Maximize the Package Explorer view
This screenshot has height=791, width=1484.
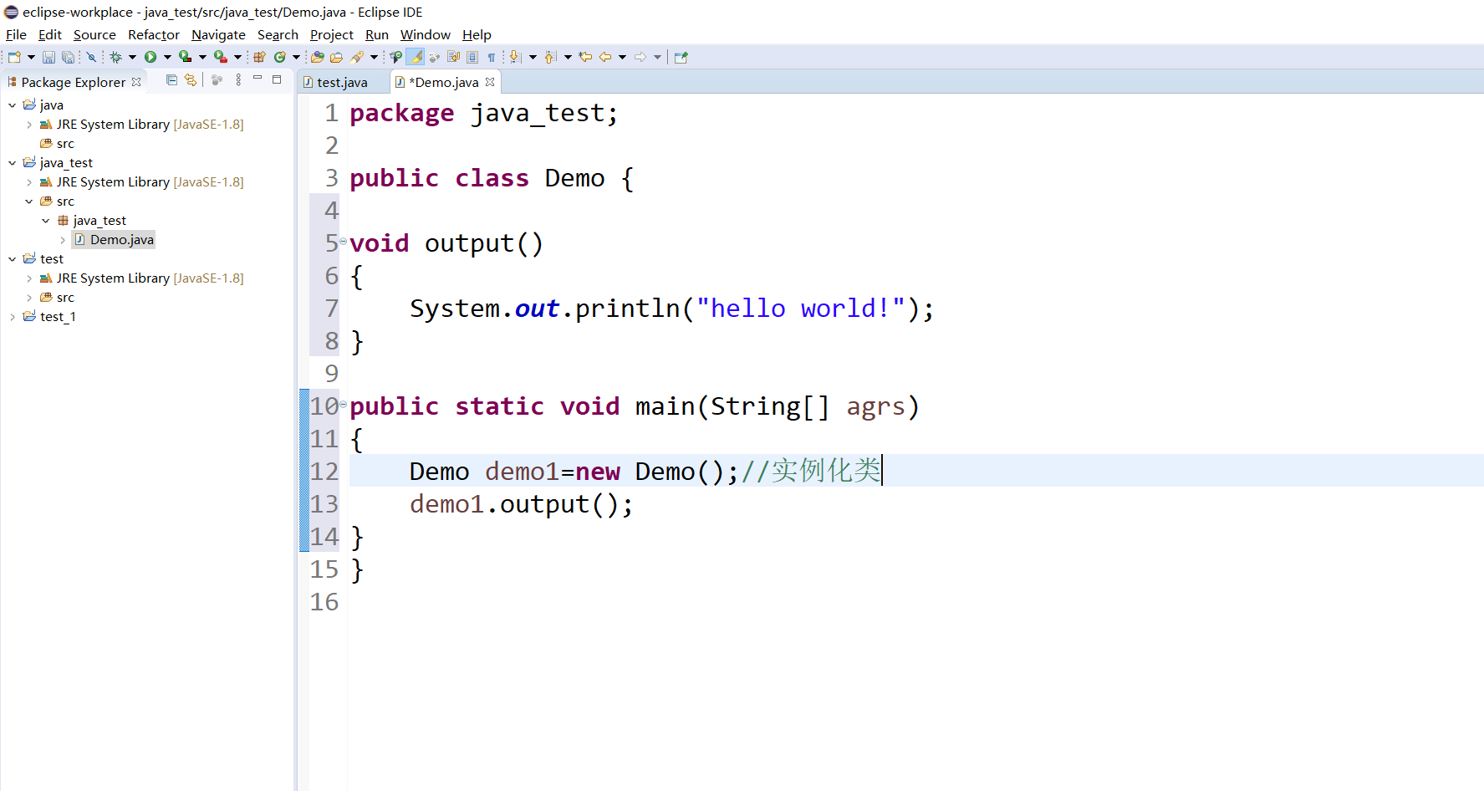click(x=277, y=80)
